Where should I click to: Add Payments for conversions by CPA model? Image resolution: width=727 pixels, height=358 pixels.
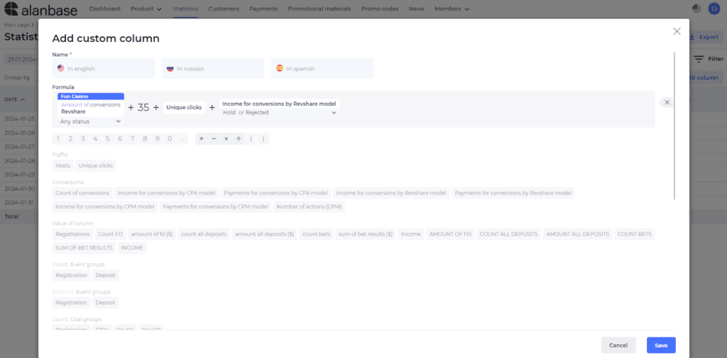276,193
